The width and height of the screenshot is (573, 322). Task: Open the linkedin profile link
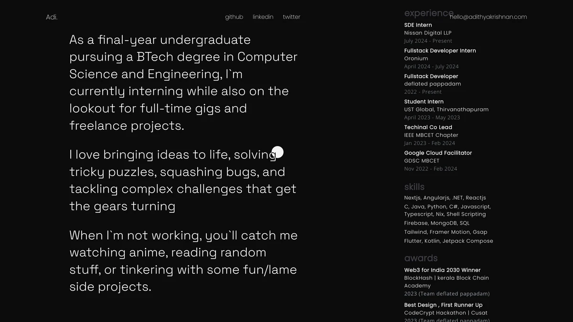pyautogui.click(x=263, y=17)
